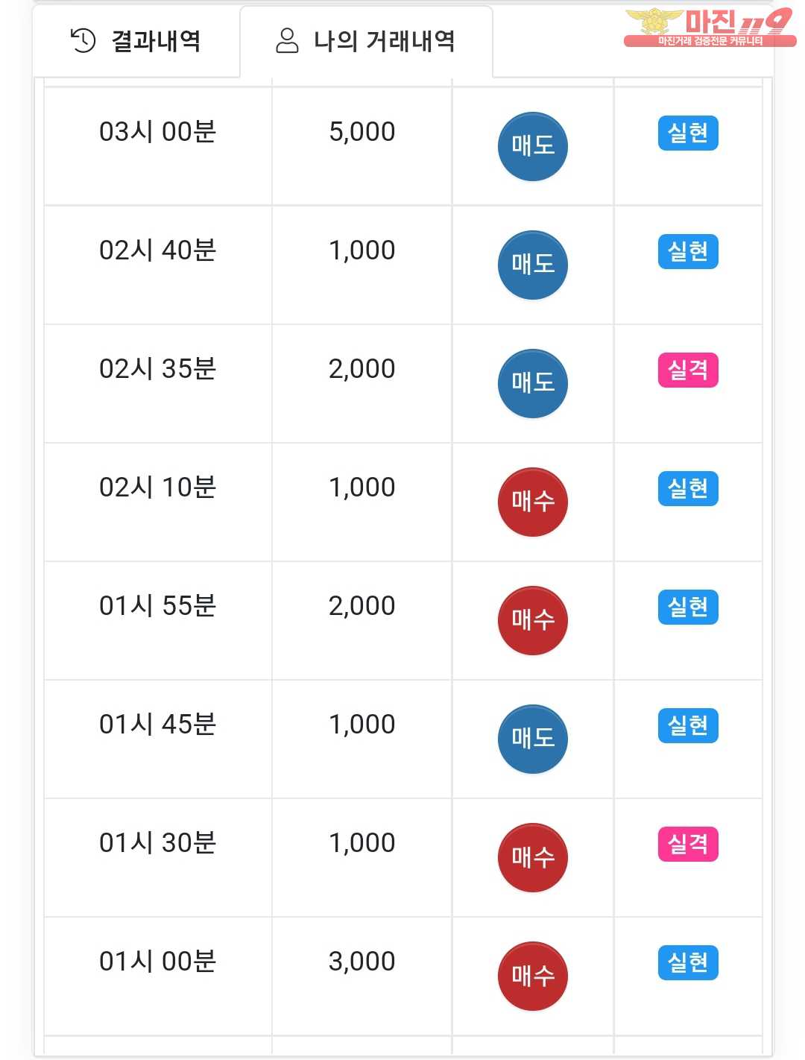Screen dimensions: 805x1060
Task: Click the history clock icon
Action: coord(83,40)
